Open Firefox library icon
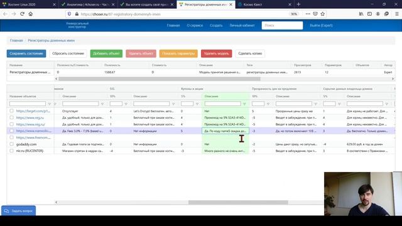The image size is (402, 226). pyautogui.click(x=361, y=14)
